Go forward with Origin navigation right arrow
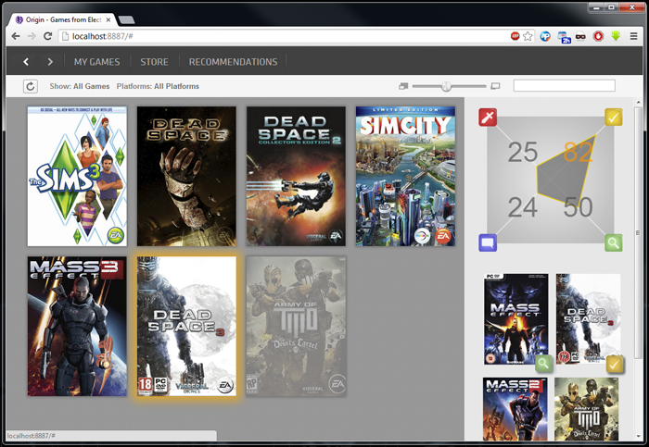This screenshot has height=447, width=649. [50, 62]
